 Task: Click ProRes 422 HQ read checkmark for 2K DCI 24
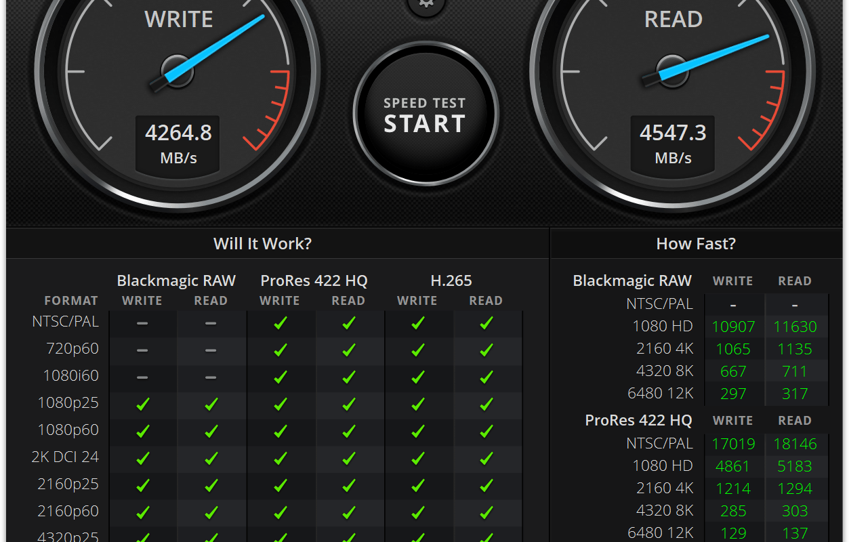tap(348, 459)
